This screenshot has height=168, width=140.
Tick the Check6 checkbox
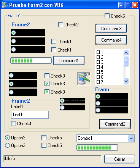coord(107,16)
